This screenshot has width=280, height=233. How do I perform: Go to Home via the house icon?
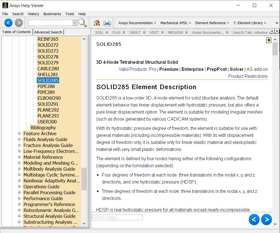97,23
